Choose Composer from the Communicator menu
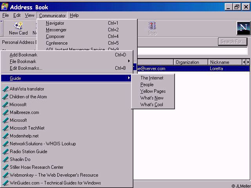The width and height of the screenshot is (251, 188). pyautogui.click(x=87, y=36)
